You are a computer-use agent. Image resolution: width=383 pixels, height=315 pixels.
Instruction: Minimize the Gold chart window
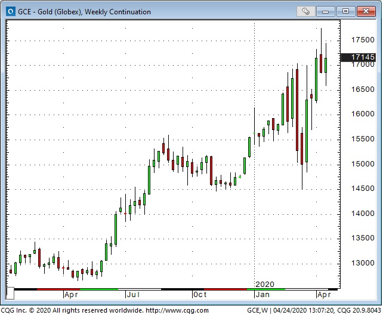[x=326, y=11]
